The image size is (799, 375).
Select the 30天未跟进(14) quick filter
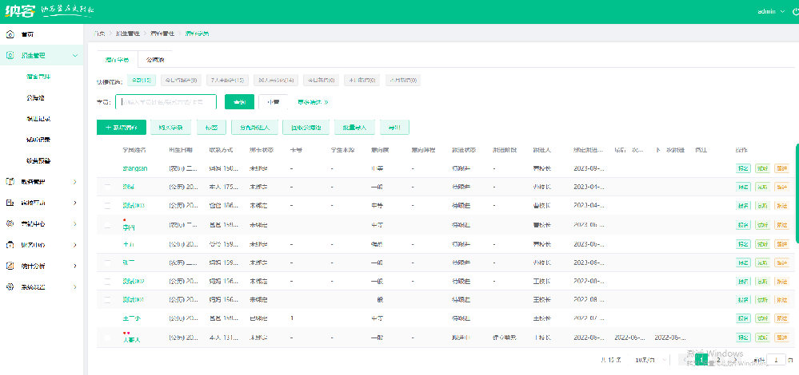coord(276,81)
